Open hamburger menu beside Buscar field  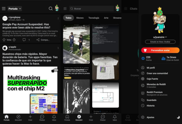click(65, 9)
